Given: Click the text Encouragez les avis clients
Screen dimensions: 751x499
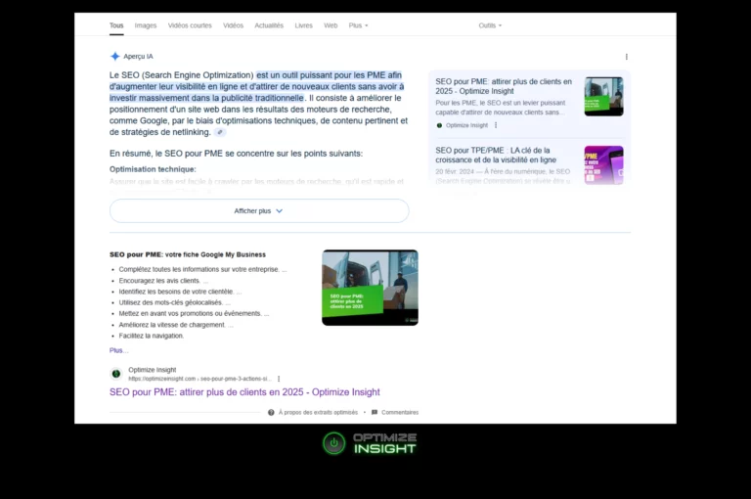Looking at the screenshot, I should [159, 281].
